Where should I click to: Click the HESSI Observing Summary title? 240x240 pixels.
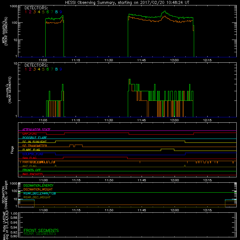pyautogui.click(x=127, y=2)
